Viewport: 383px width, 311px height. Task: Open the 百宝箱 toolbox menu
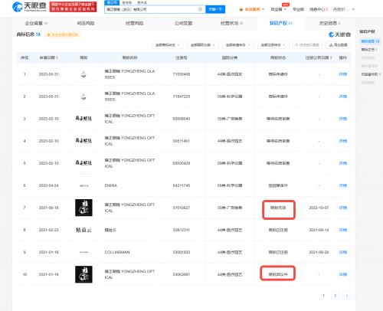click(278, 9)
